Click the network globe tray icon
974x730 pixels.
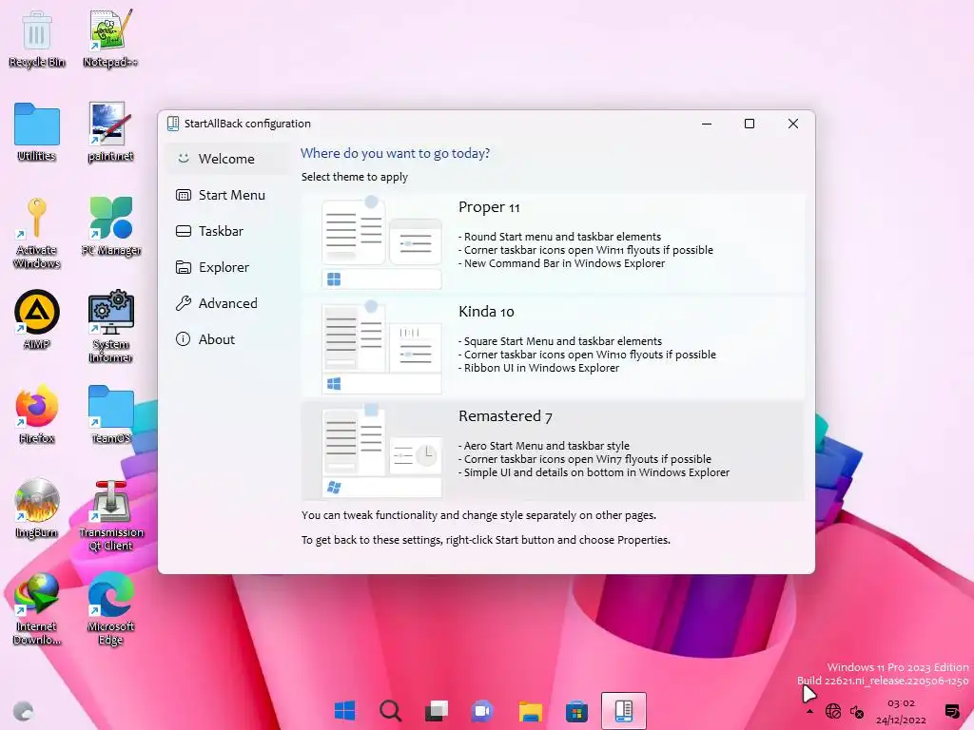tap(833, 711)
